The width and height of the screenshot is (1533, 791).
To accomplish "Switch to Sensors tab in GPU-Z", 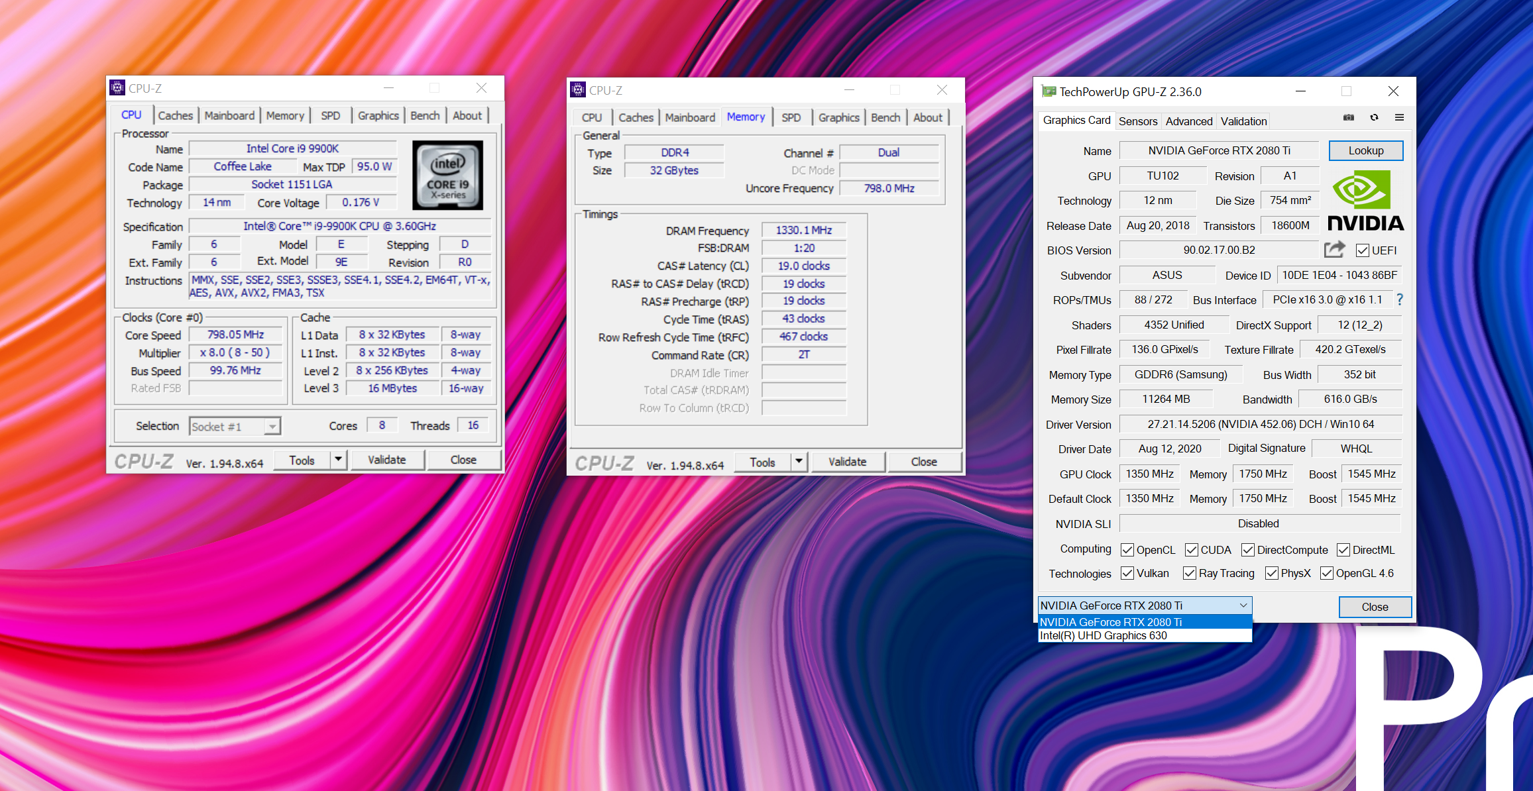I will 1138,121.
